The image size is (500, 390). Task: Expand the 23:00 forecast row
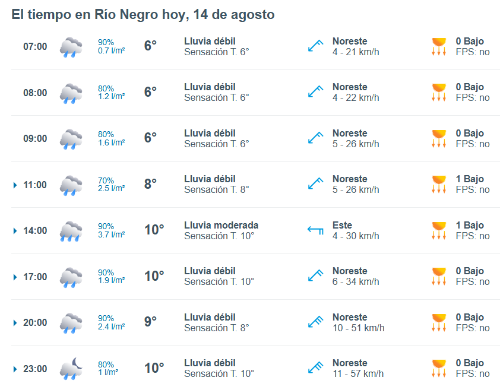[x=15, y=369]
